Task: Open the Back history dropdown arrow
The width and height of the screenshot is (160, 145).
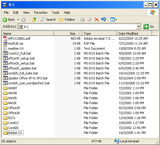Action: click(18, 20)
